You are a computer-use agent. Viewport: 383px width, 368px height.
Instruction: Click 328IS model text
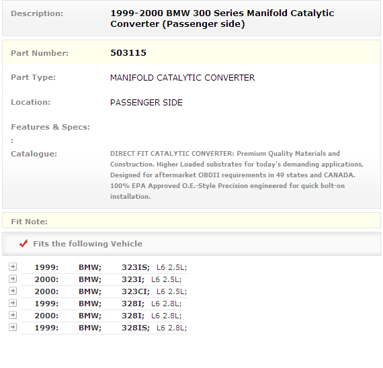click(136, 328)
